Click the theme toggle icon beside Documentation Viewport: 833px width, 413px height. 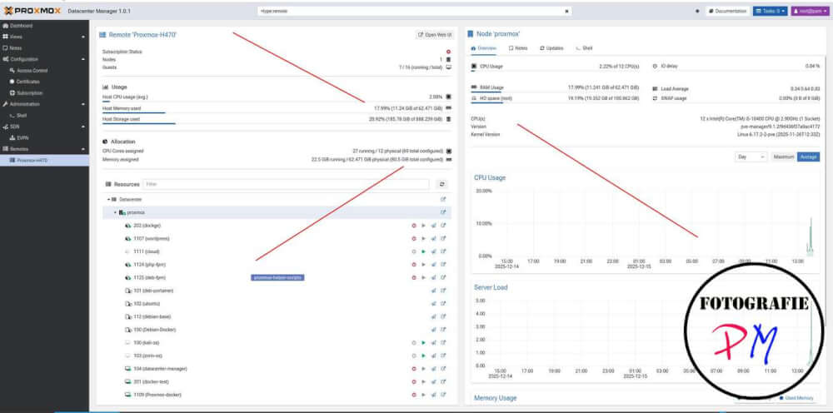[x=697, y=11]
